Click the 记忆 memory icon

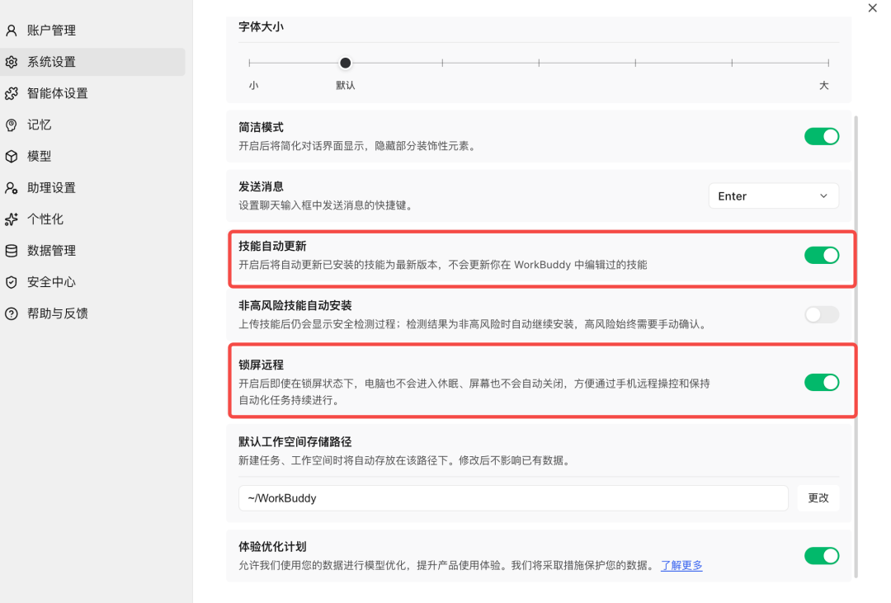[x=12, y=125]
